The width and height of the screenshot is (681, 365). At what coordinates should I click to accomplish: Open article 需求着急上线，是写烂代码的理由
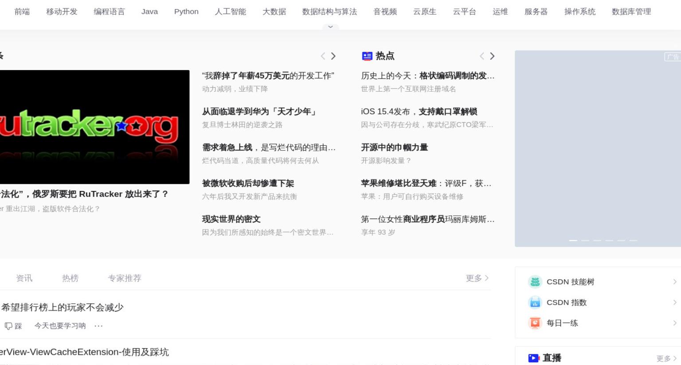point(269,148)
